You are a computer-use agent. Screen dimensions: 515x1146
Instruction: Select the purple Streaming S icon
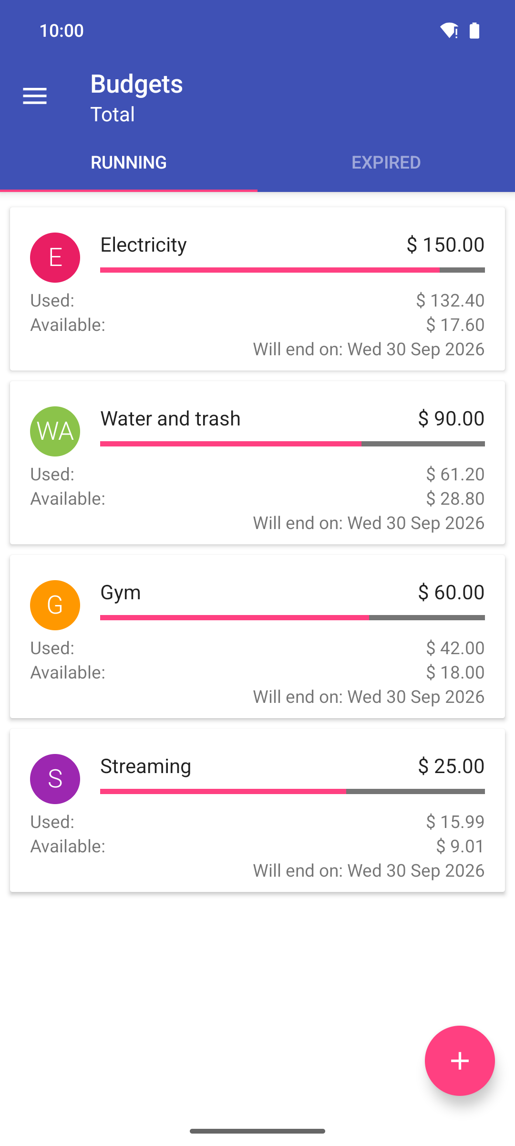point(55,779)
